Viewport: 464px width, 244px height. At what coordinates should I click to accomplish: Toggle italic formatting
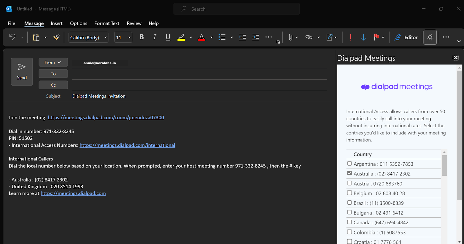155,37
